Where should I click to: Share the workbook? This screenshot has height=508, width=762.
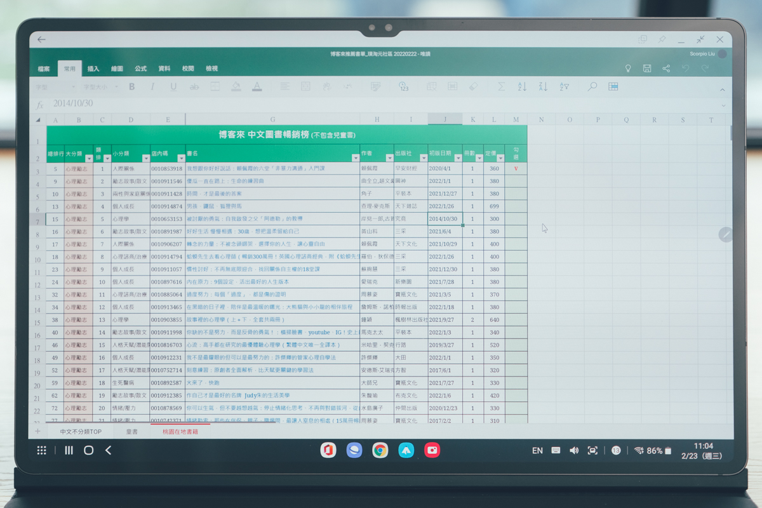666,69
